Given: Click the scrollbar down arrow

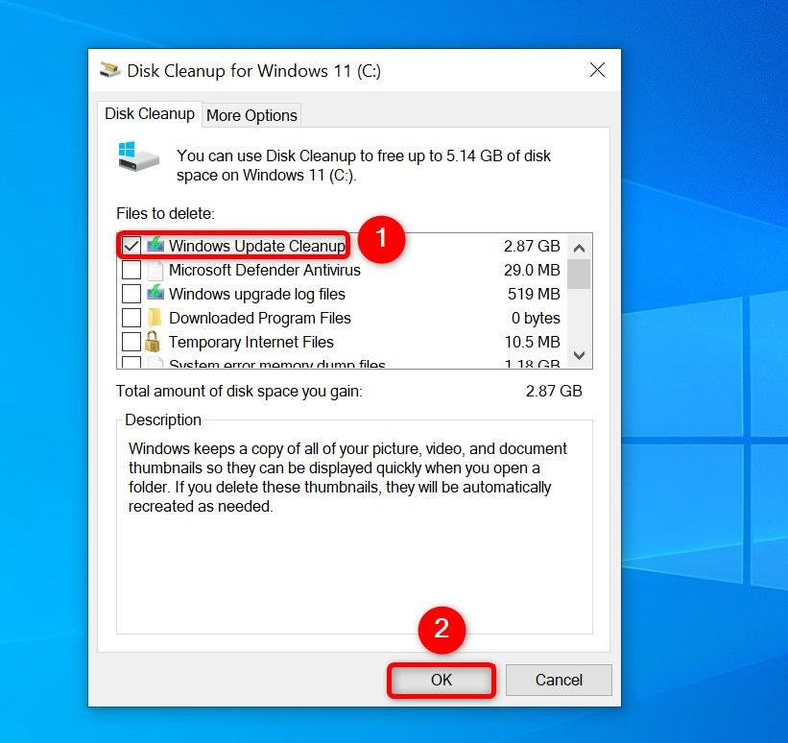Looking at the screenshot, I should point(579,355).
